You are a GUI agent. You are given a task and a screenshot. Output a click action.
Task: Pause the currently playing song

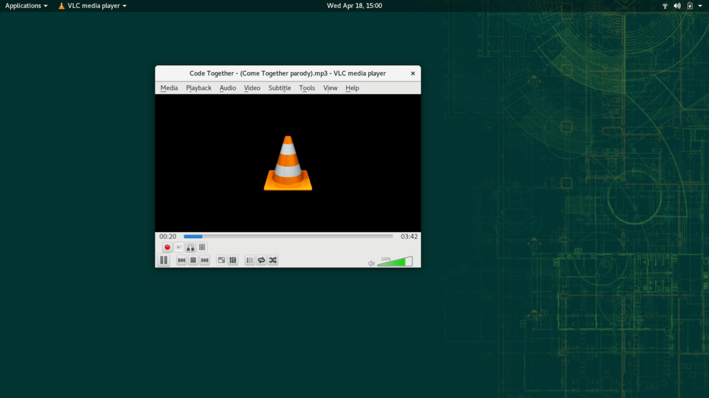164,260
